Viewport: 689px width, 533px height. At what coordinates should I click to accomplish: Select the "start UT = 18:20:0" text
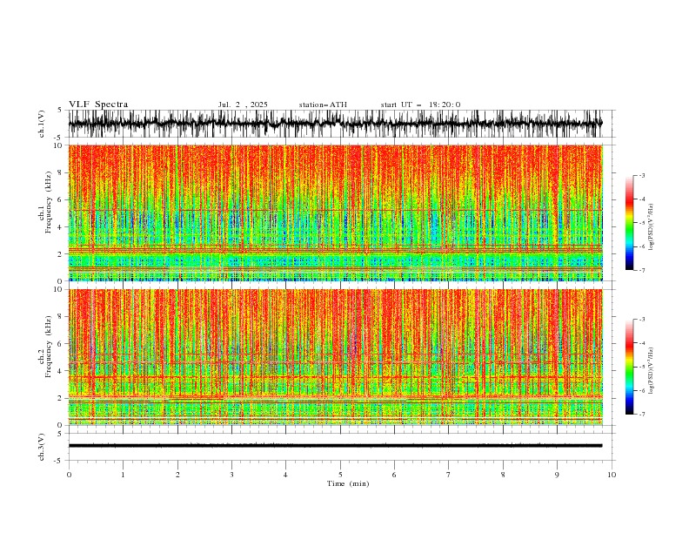[420, 105]
